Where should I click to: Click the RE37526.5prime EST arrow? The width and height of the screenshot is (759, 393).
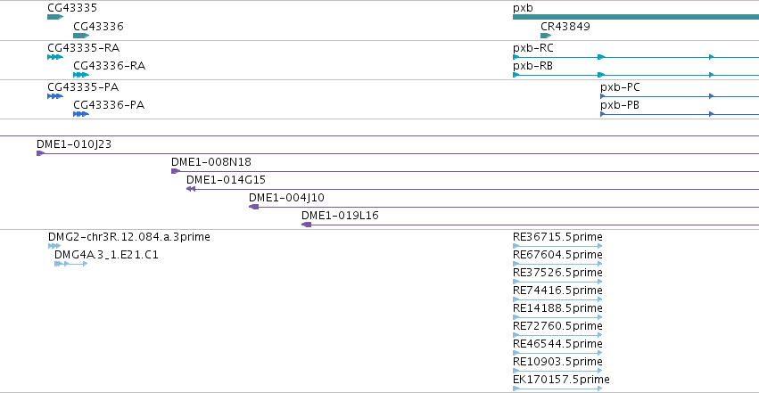click(x=557, y=282)
